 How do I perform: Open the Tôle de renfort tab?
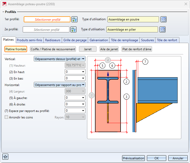(167, 40)
